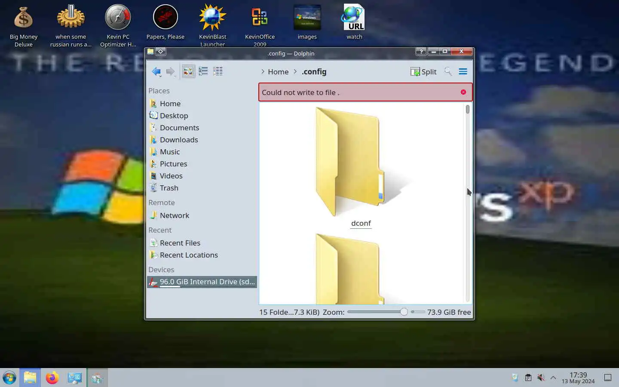Image resolution: width=619 pixels, height=387 pixels.
Task: Click .config in the breadcrumb path
Action: 314,72
